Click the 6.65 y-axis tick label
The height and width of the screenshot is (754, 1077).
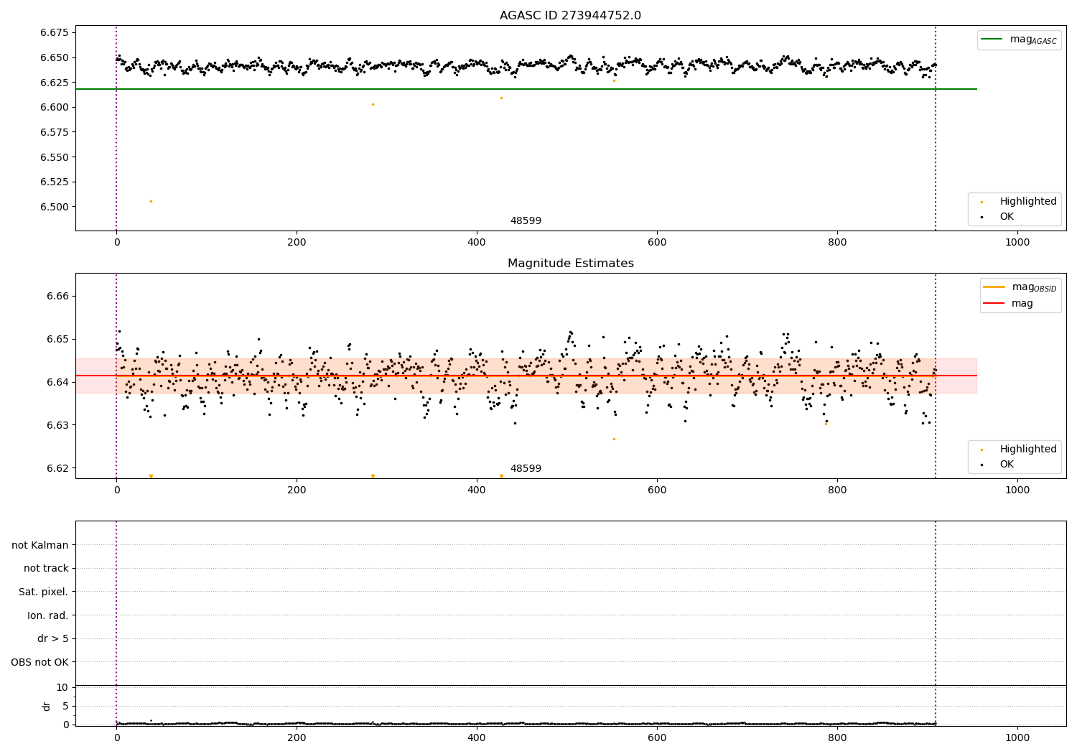click(57, 339)
